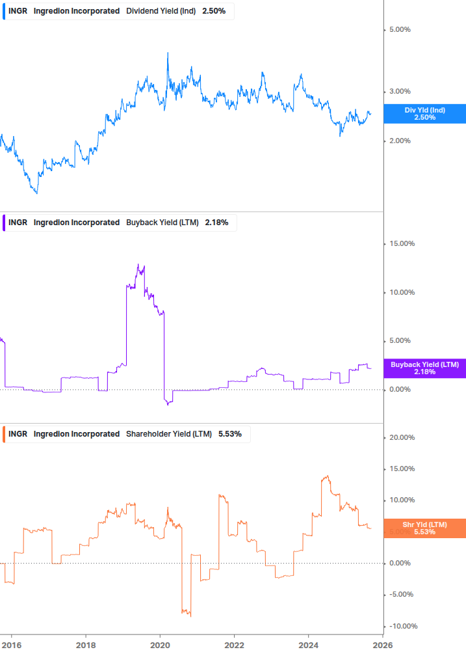Click the 3.00% label on dividend yield axis
The height and width of the screenshot is (654, 466).
[x=400, y=91]
